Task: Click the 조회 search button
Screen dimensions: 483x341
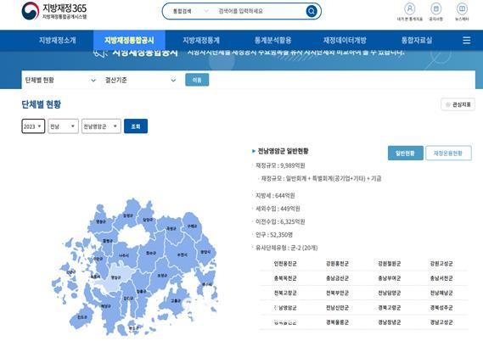Action: 136,126
